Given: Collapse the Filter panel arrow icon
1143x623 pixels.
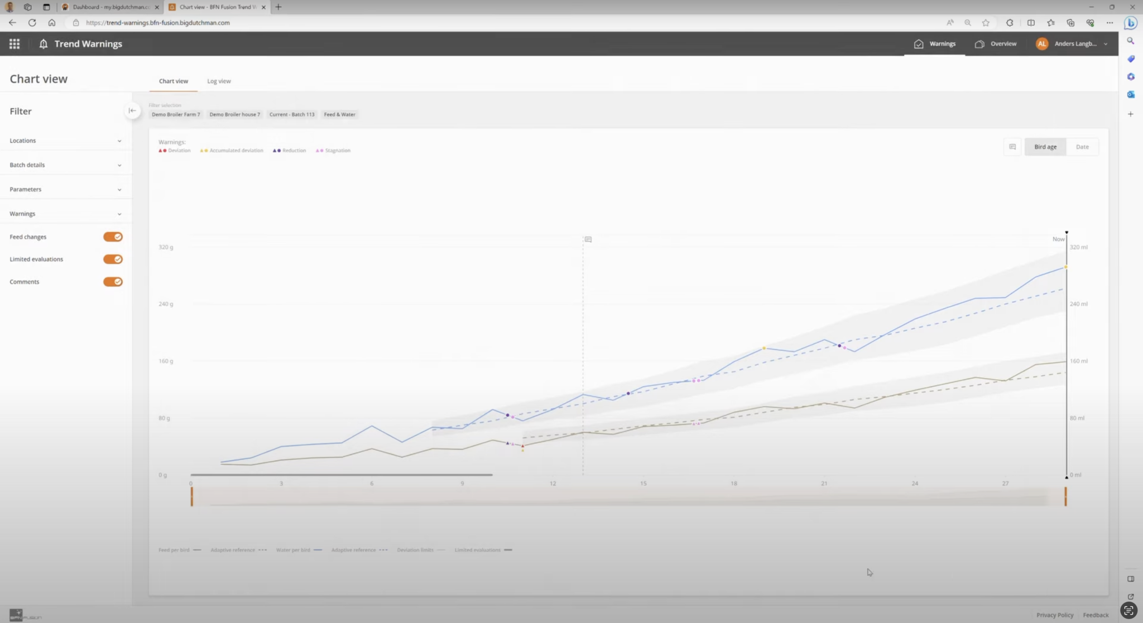Looking at the screenshot, I should 132,110.
